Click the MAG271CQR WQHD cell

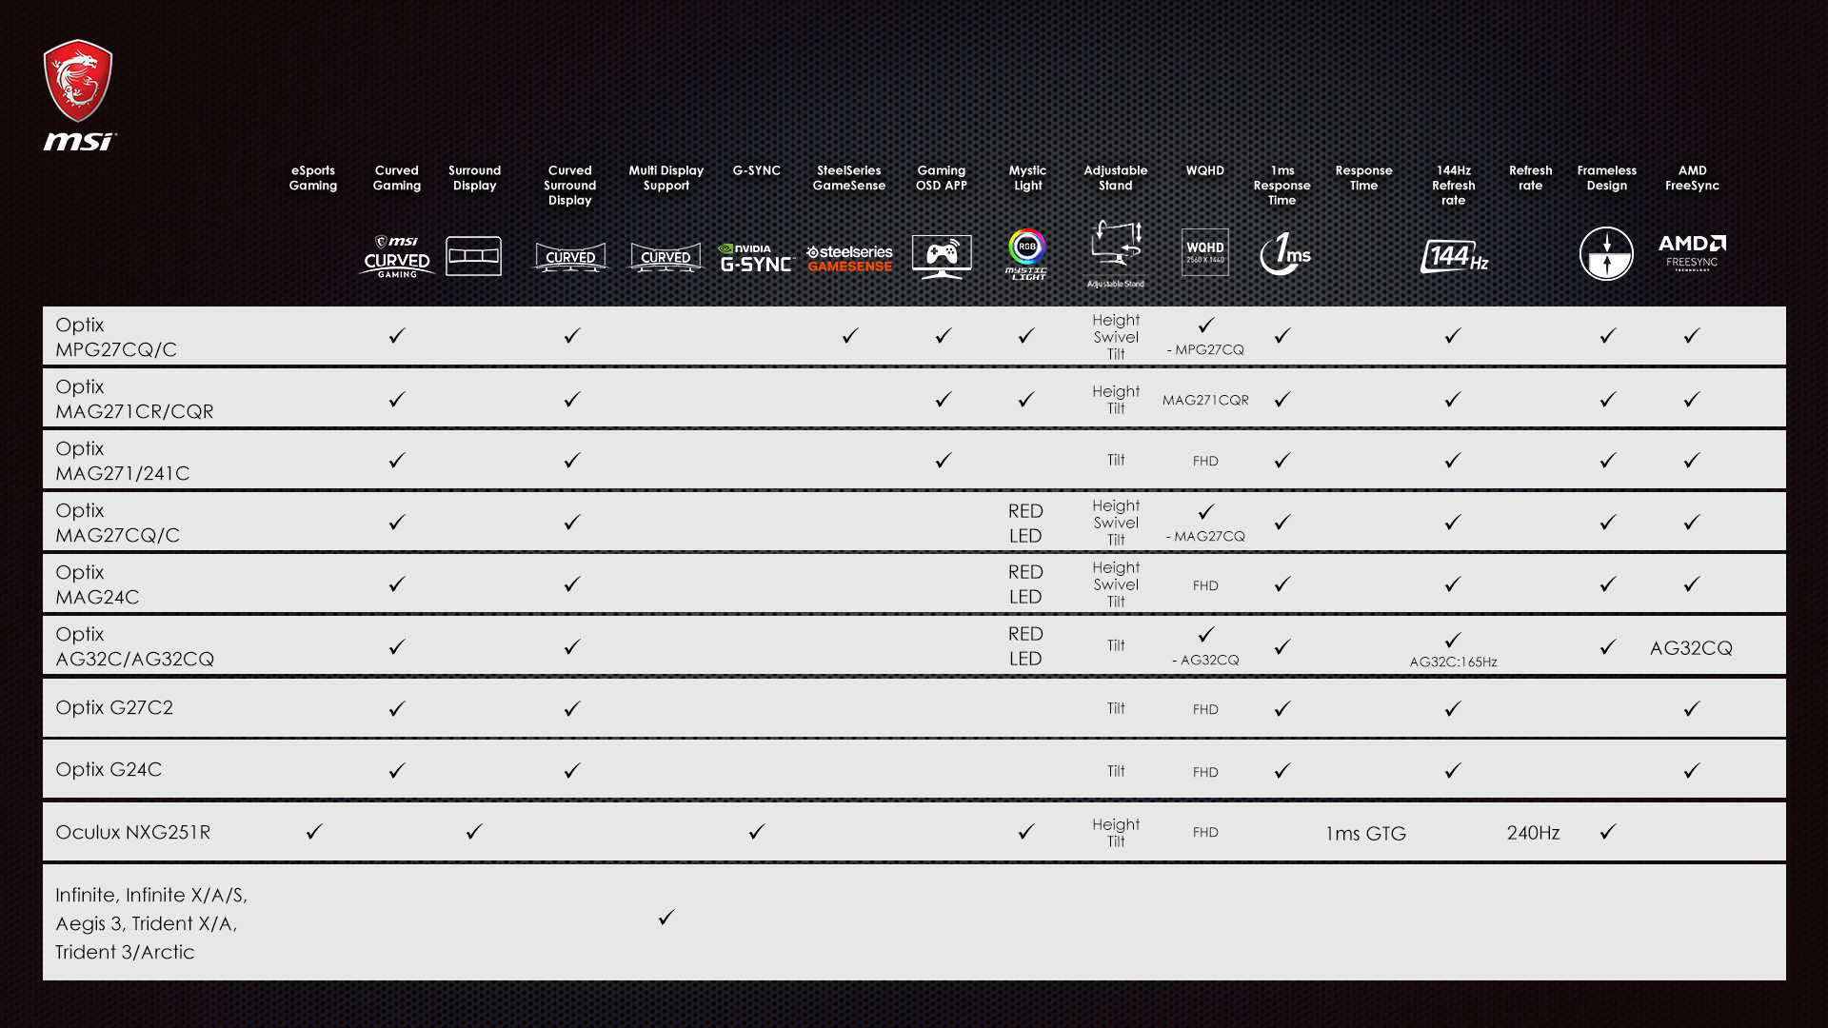click(1205, 400)
